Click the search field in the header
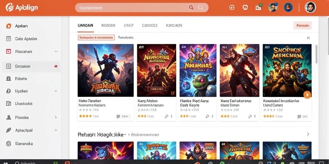Image resolution: width=329 pixels, height=164 pixels. coord(142,8)
